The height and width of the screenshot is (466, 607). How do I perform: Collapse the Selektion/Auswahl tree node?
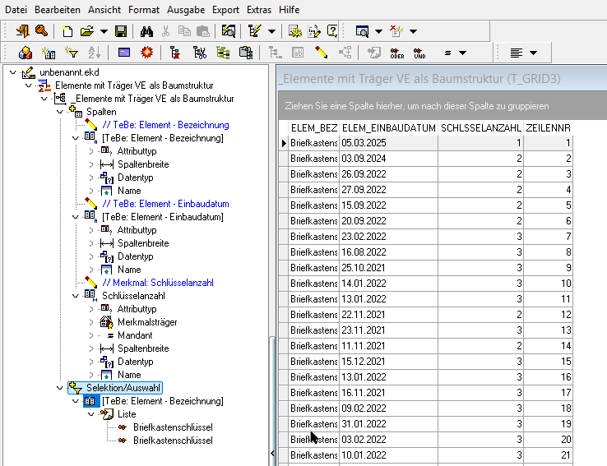point(59,388)
